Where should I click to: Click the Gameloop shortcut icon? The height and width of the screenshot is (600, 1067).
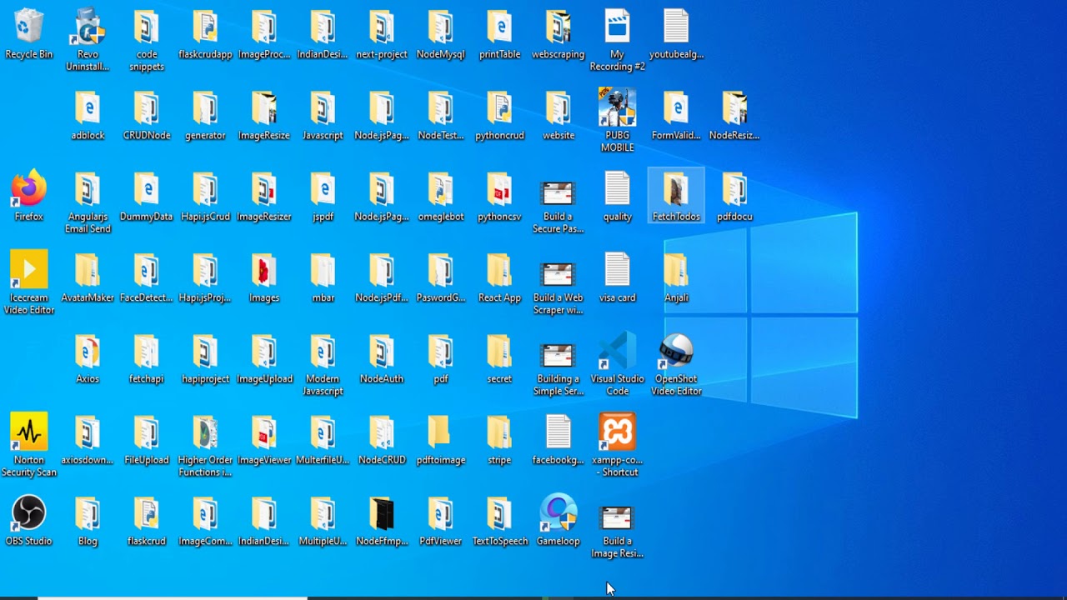558,514
